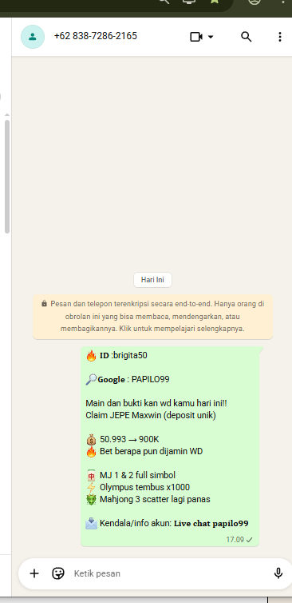Screen dimensions: 292x603
Task: Click the browser bookmark star icon
Action: 214,2
